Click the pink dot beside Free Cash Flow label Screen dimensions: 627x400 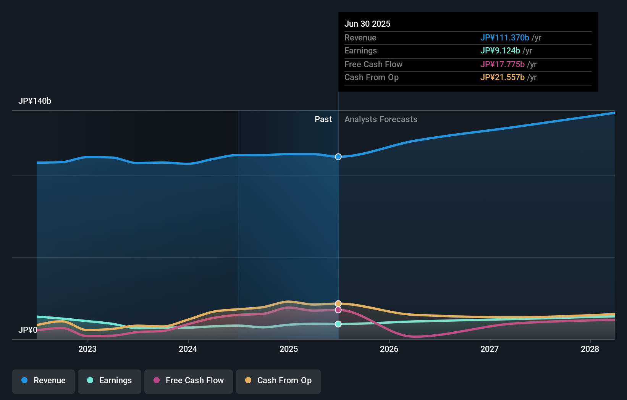coord(157,381)
